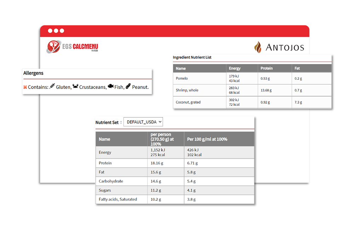353x230 pixels.
Task: Click the per person (270.50 g) column header
Action: [162, 139]
